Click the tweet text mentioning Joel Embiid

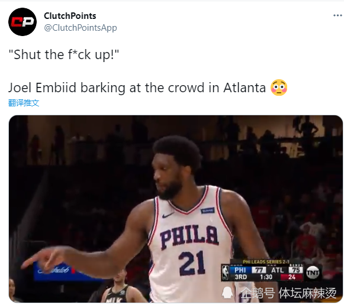point(137,87)
